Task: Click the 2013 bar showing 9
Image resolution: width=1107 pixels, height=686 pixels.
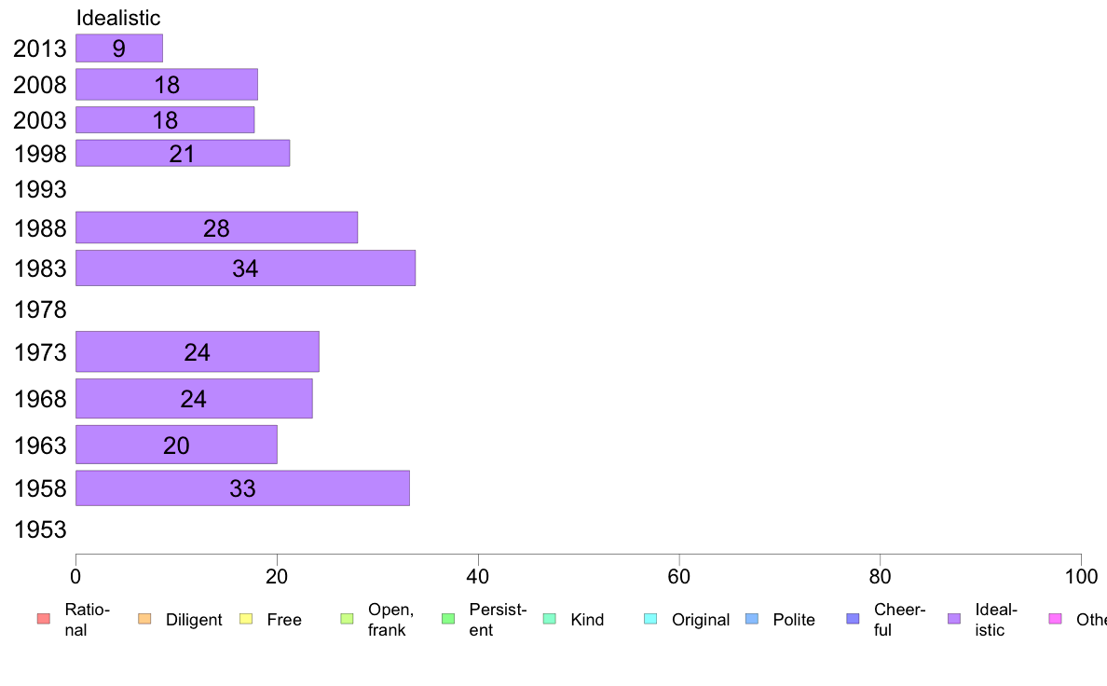Action: click(x=119, y=48)
